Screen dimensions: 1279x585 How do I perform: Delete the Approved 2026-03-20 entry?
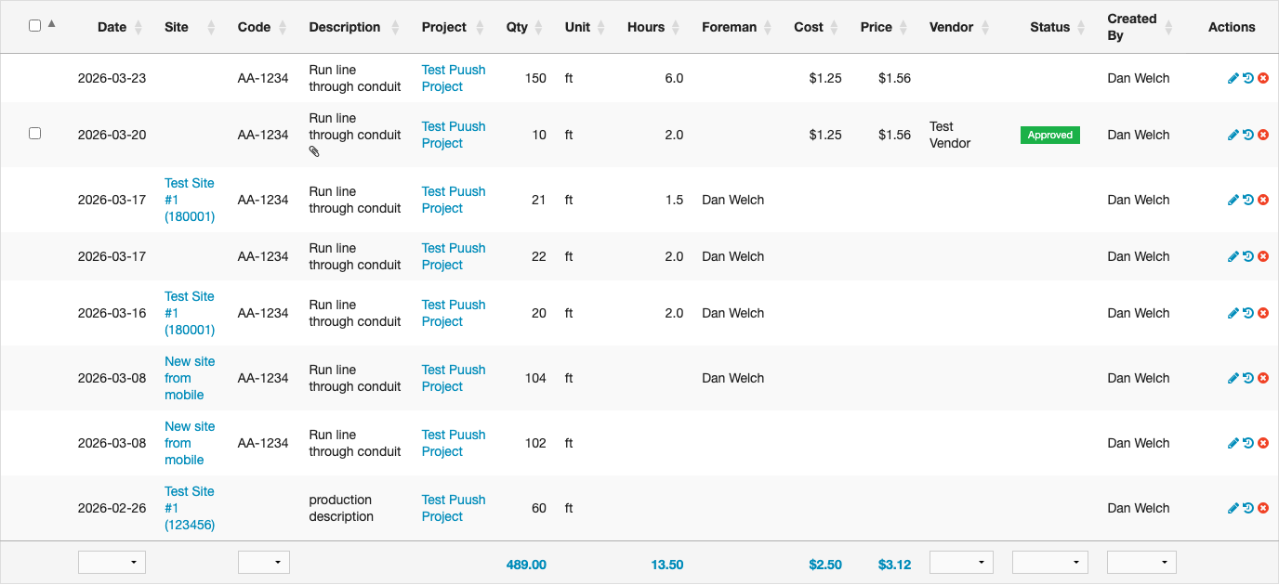pyautogui.click(x=1263, y=134)
